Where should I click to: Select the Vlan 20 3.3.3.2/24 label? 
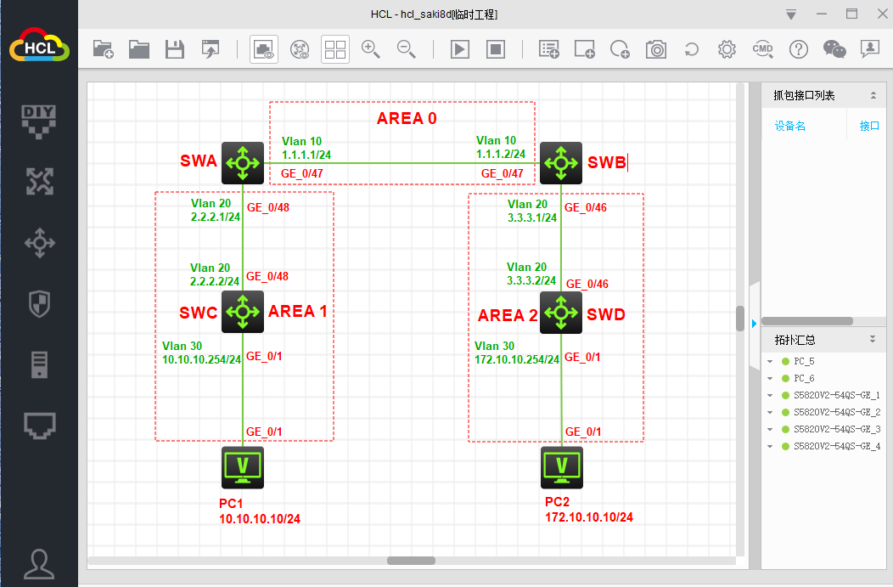pos(531,274)
